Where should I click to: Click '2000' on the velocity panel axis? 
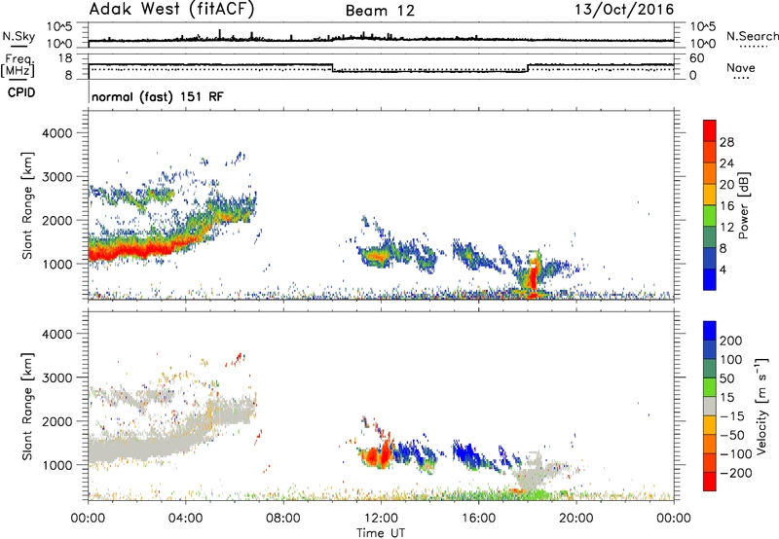pyautogui.click(x=57, y=421)
